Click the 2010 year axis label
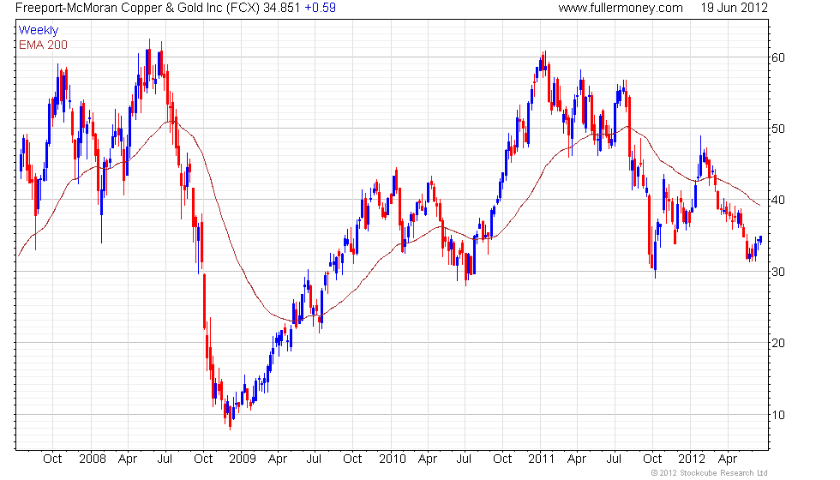This screenshot has height=480, width=840. pyautogui.click(x=393, y=459)
